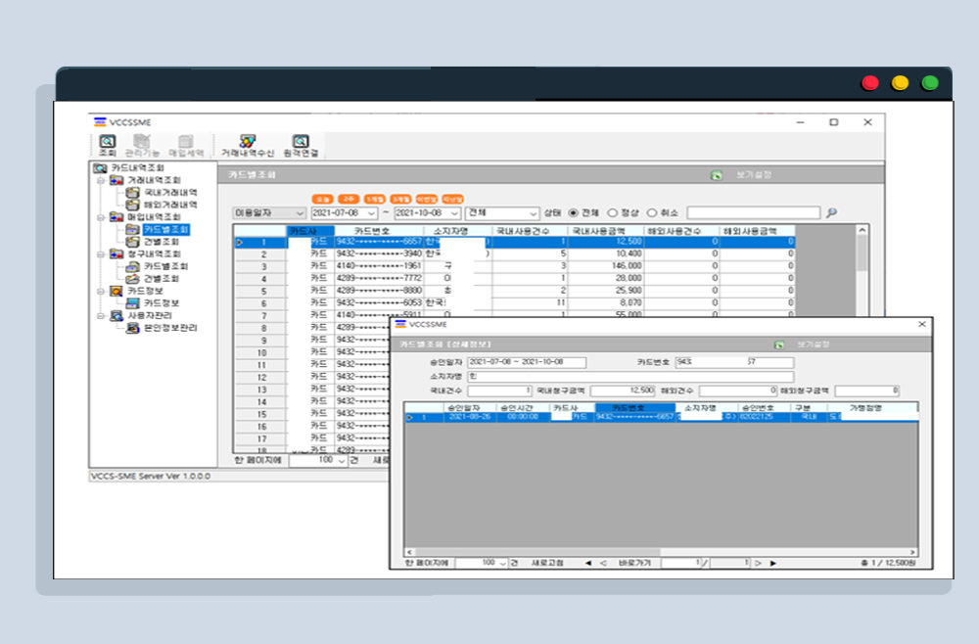Viewport: 979px width, 644px height.
Task: Click the 매입내역조회 folder icon
Action: tap(117, 217)
